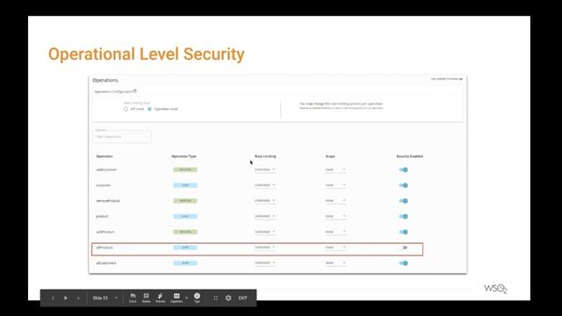Click the MUTATION badge in addCustomer row
Screen dimensions: 562x316
click(185, 169)
